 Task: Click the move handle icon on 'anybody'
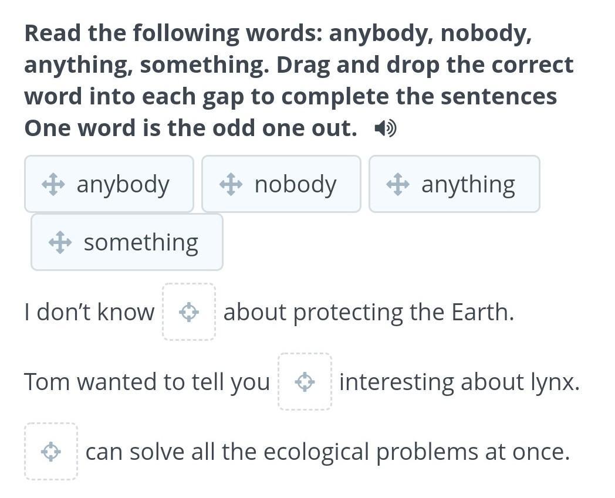pyautogui.click(x=53, y=184)
